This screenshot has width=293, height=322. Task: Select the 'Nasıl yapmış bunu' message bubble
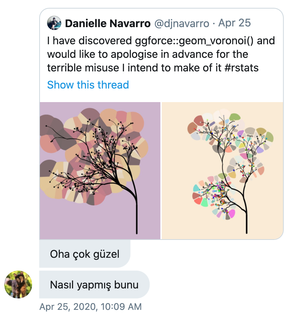pos(94,285)
